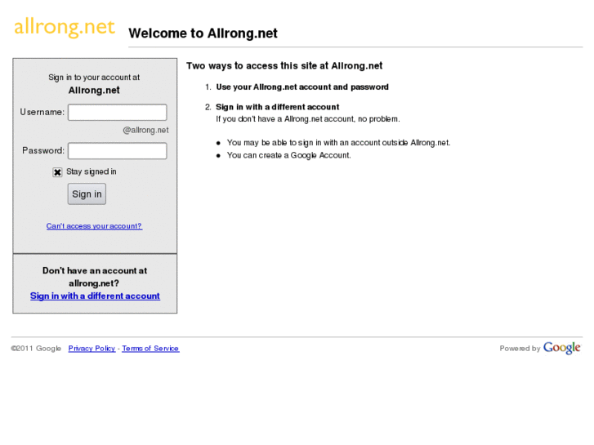Click the bold 'Sign in with a different account' list item
The width and height of the screenshot is (594, 445).
point(278,107)
